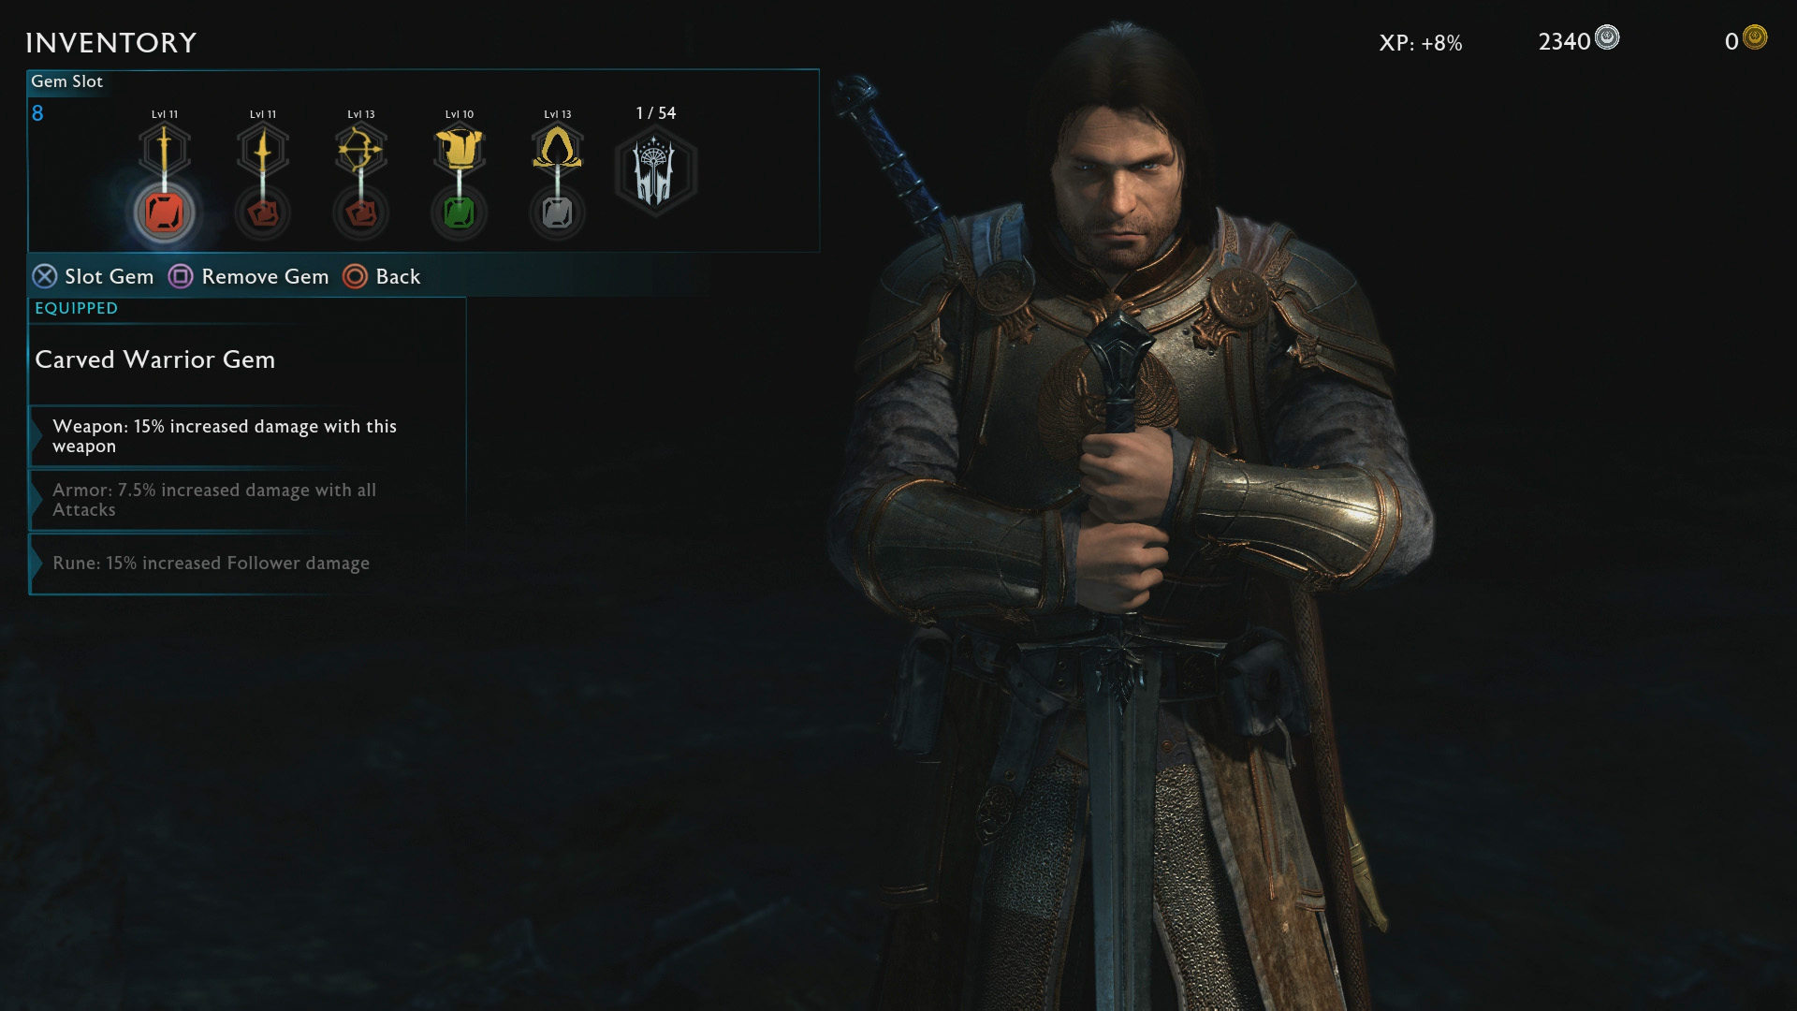
Task: Select the highlighted red warrior gem slot
Action: point(164,212)
